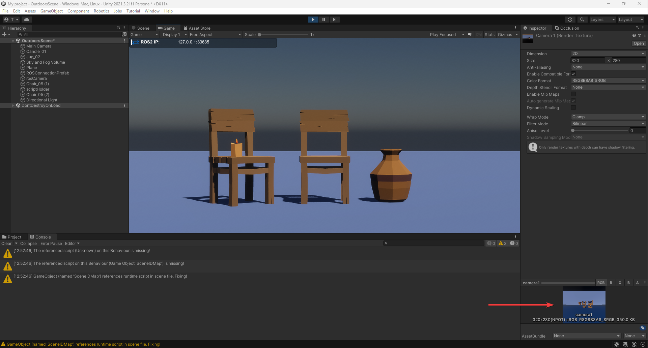The width and height of the screenshot is (648, 348).
Task: Click the Hierarchy add object plus button
Action: tap(6, 34)
